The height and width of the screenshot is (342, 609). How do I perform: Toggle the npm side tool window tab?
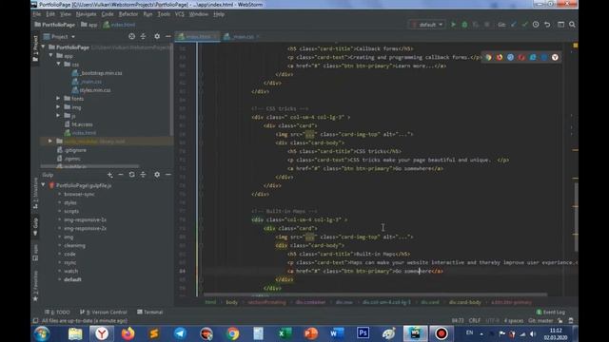[35, 253]
